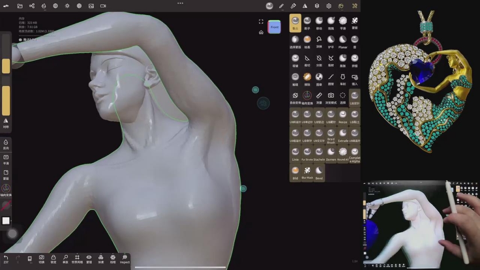Click the Front view cube
This screenshot has width=480, height=270.
pos(274,27)
